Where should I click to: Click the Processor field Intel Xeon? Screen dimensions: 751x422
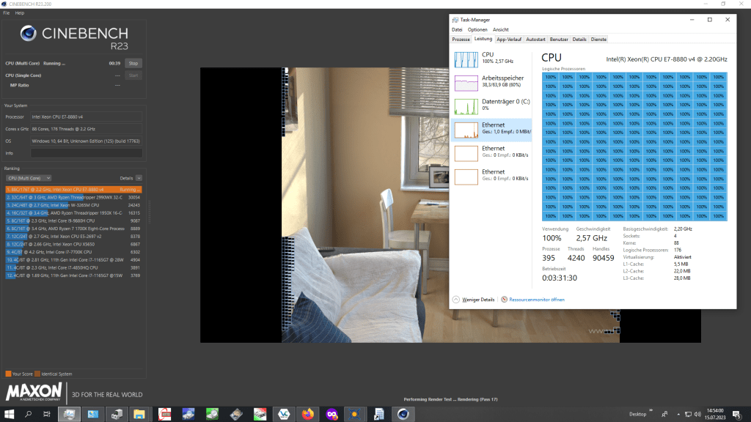87,116
